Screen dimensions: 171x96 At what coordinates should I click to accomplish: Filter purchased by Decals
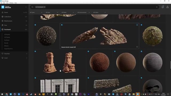coord(6,43)
